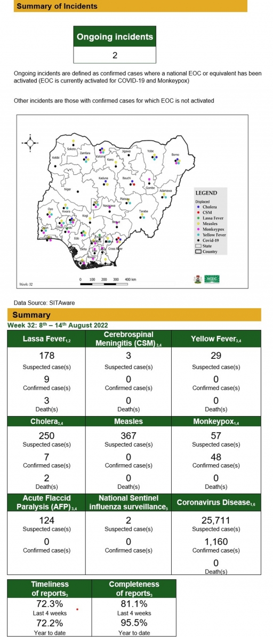Screen dimensions: 273x637
Task: Click the Completeness of reports header
Action: click(134, 588)
